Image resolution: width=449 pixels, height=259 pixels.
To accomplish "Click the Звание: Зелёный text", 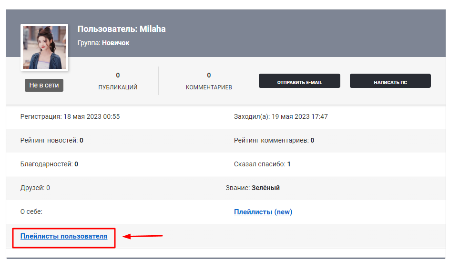I will click(253, 188).
